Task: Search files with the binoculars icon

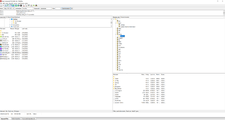Action: tap(36, 6)
